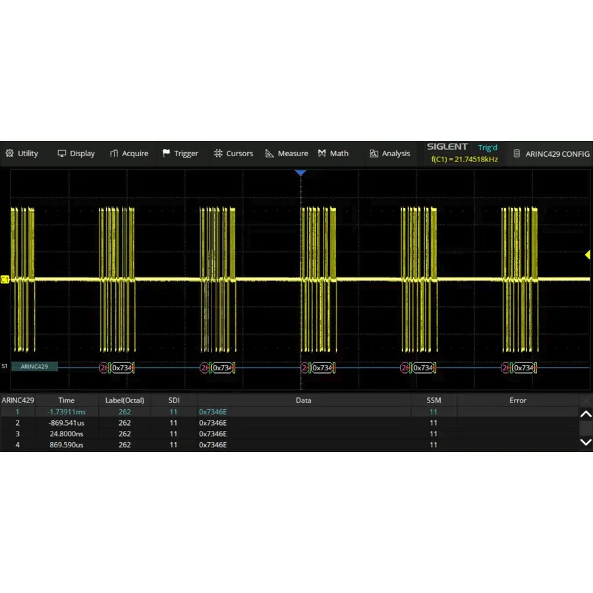Open the ARINC429 CONFIG menu

pyautogui.click(x=559, y=154)
